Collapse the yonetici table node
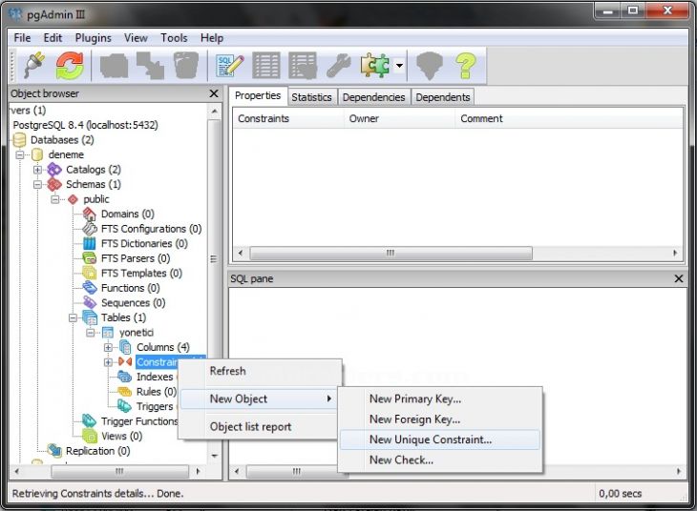 point(91,333)
